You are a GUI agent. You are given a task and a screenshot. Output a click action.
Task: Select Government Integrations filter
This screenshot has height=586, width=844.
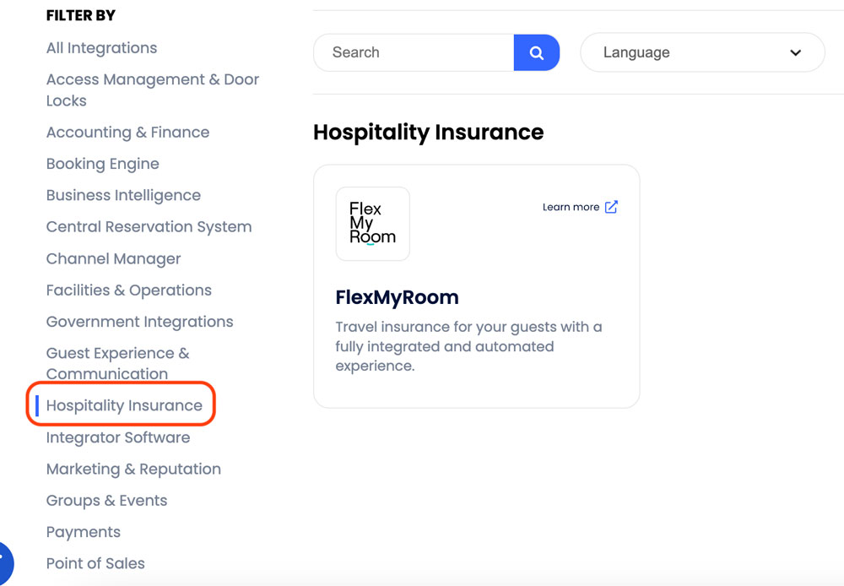[x=139, y=322]
